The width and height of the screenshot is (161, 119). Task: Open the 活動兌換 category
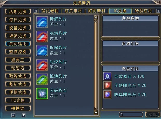click(x=18, y=12)
